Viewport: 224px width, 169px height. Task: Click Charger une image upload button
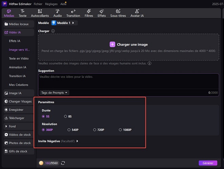click(128, 44)
